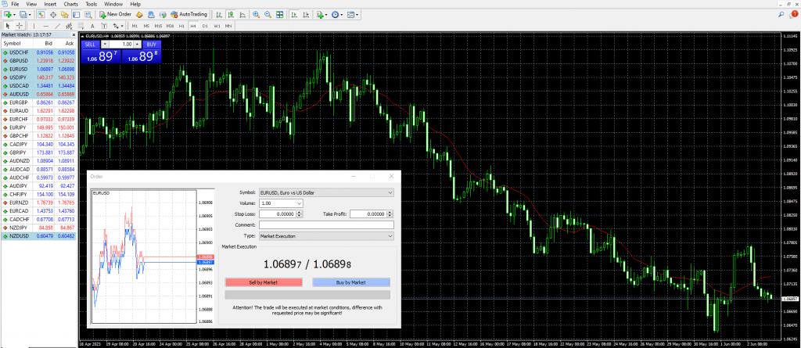801x348 pixels.
Task: Expand the Type dropdown, Market Execution
Action: click(x=390, y=235)
